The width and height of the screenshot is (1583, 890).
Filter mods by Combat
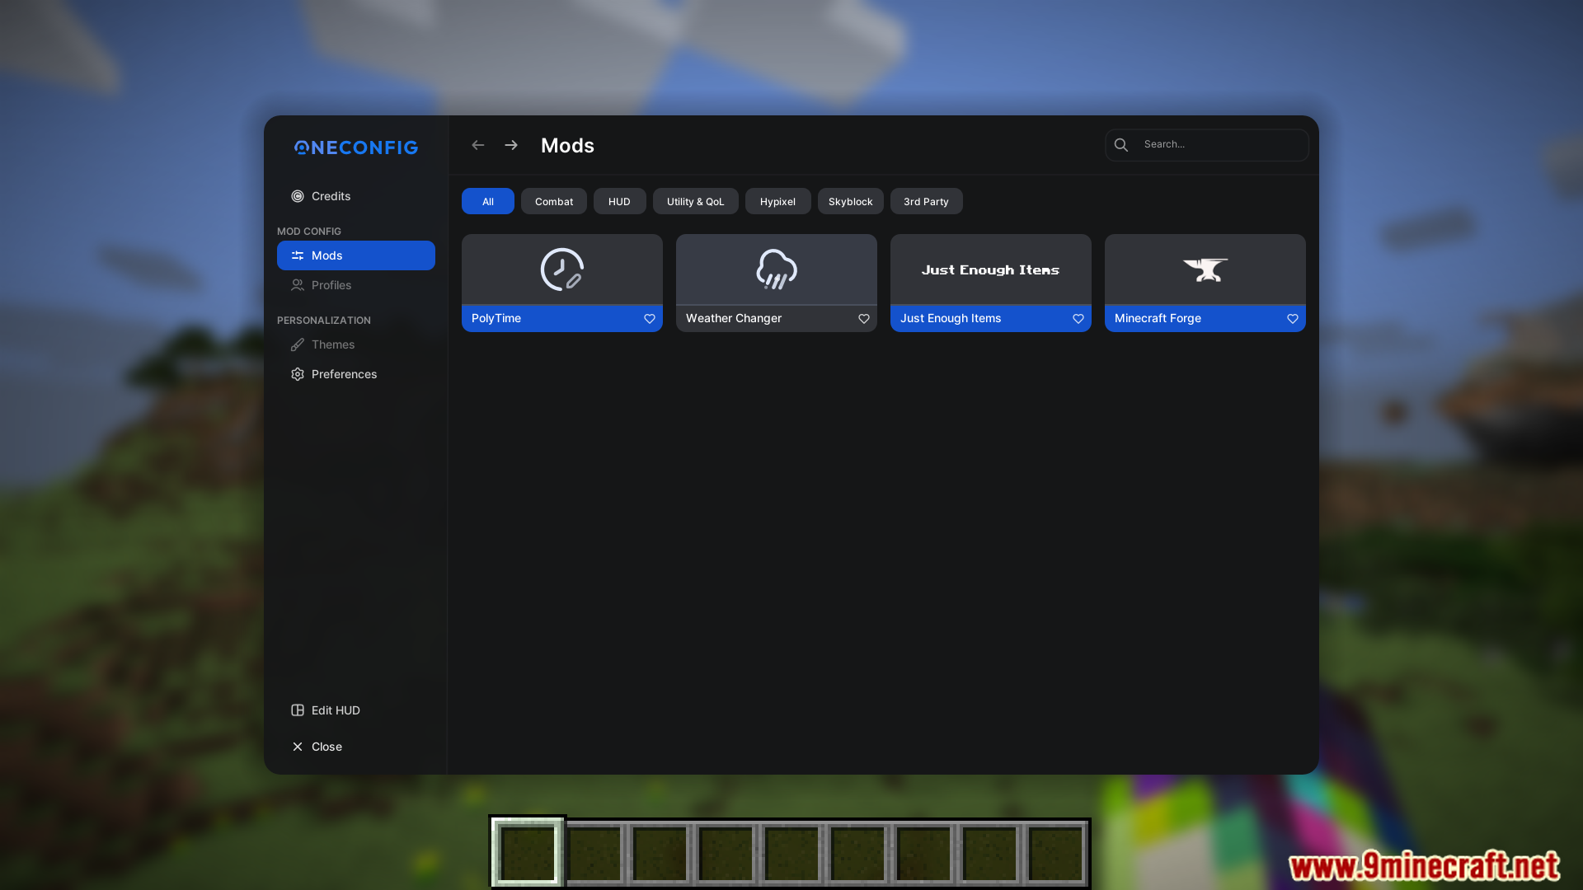(554, 201)
